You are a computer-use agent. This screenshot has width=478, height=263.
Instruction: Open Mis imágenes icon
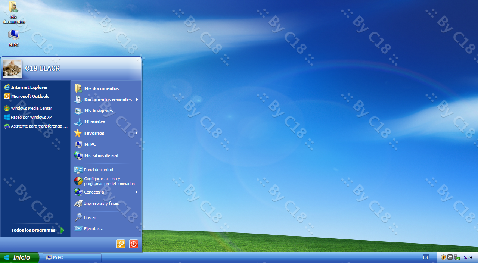(x=78, y=111)
